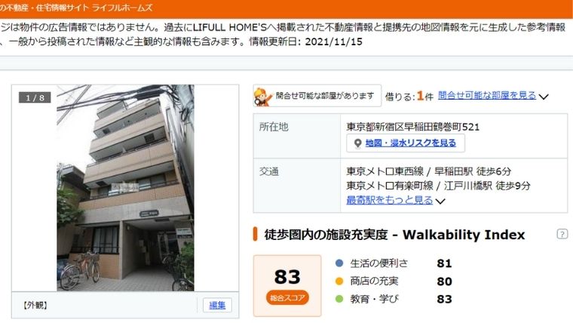Expand chevron next to 問合せ可能な部屋を見る
Viewport: 573px width, 323px height.
click(x=544, y=97)
